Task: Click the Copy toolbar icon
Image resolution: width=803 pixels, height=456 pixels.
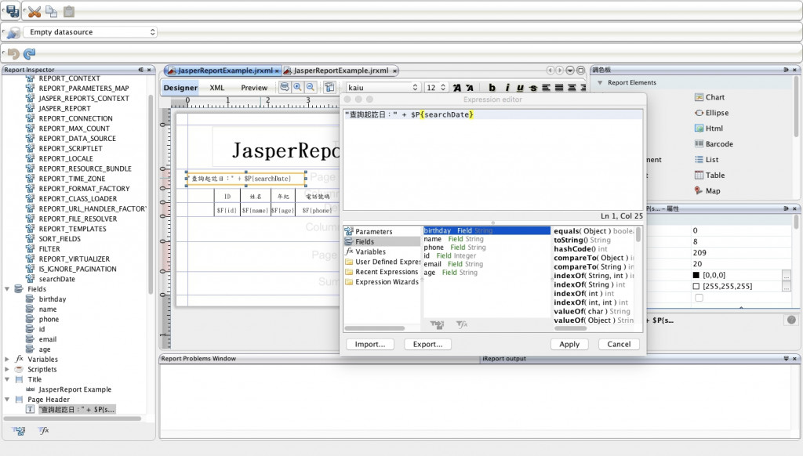Action: [51, 11]
